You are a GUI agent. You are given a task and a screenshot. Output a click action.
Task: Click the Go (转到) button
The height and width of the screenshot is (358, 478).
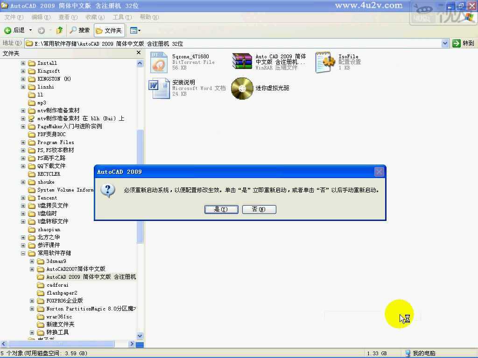pyautogui.click(x=463, y=43)
